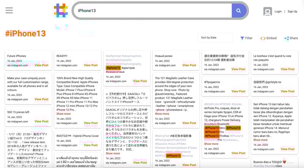Expand Show more in Seri iPhone 13 card
Image resolution: width=304 pixels, height=168 pixels.
coord(260,140)
